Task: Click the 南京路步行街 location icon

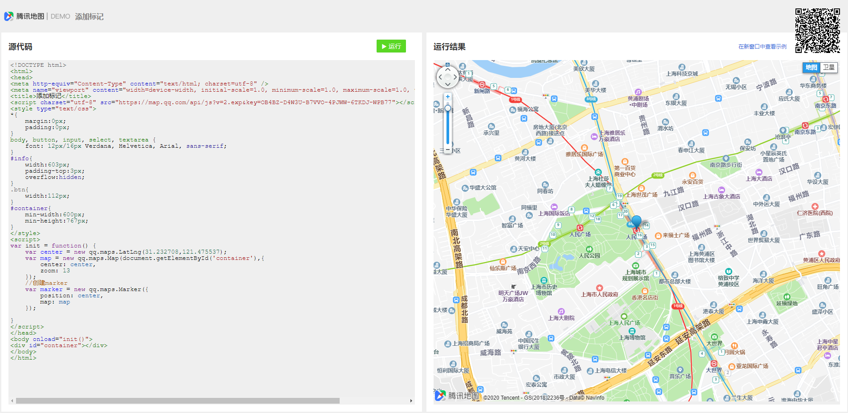Action: [x=726, y=158]
